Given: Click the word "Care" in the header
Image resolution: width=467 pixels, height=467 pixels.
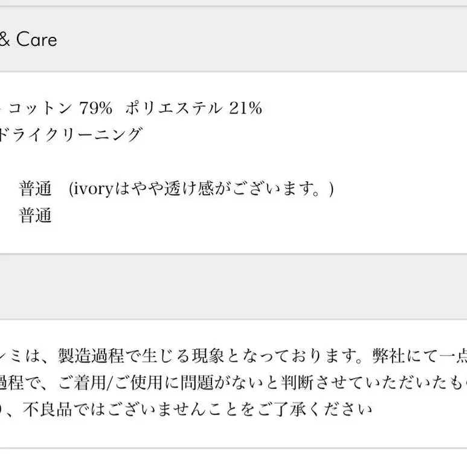Looking at the screenshot, I should click(x=36, y=40).
